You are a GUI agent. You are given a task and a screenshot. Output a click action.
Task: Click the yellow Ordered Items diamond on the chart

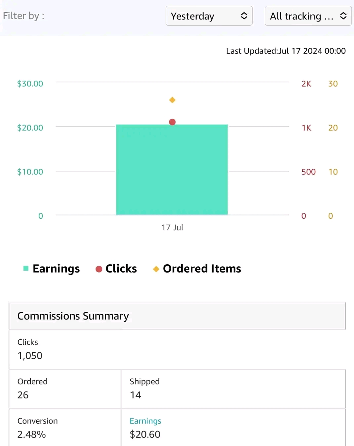(172, 100)
